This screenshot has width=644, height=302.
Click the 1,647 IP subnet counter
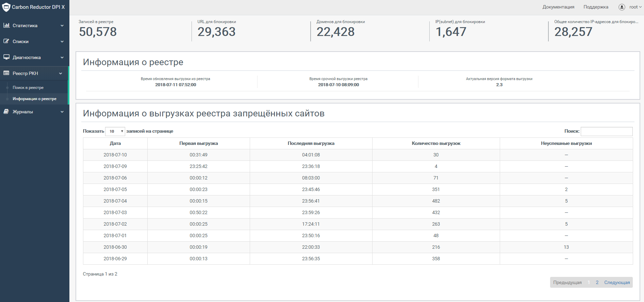point(451,32)
